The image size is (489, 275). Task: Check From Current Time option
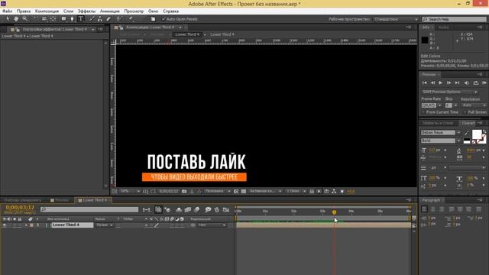pyautogui.click(x=423, y=112)
